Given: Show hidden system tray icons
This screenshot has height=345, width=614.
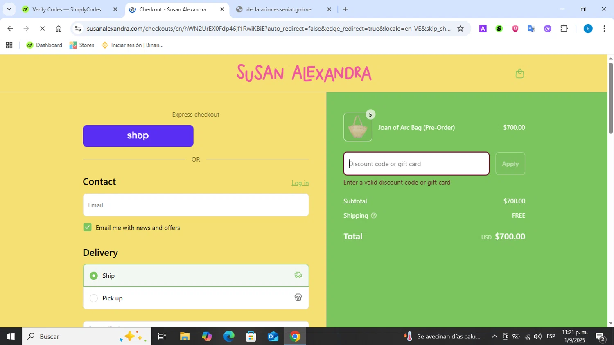Looking at the screenshot, I should 494,336.
